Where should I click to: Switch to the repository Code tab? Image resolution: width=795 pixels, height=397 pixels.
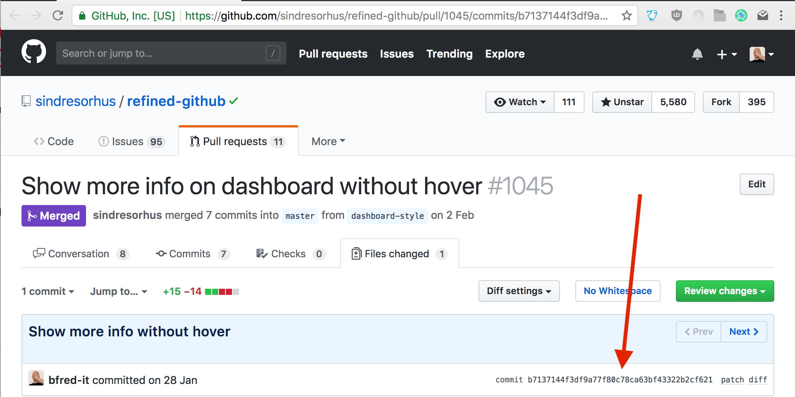click(54, 141)
